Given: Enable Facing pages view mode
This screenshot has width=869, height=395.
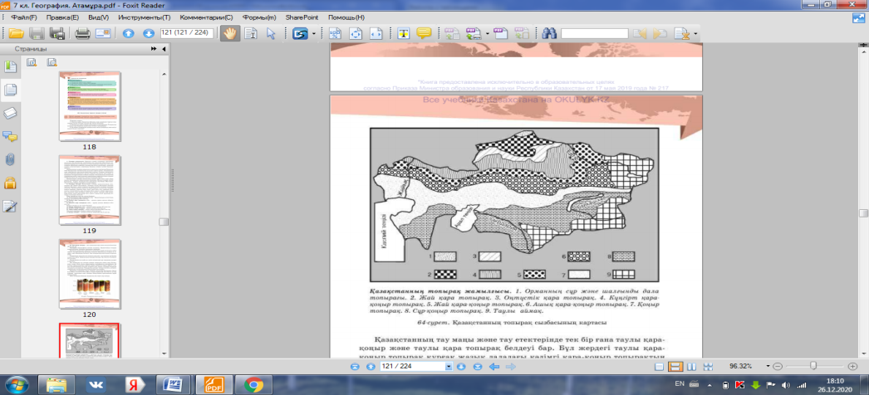Looking at the screenshot, I should click(x=692, y=366).
